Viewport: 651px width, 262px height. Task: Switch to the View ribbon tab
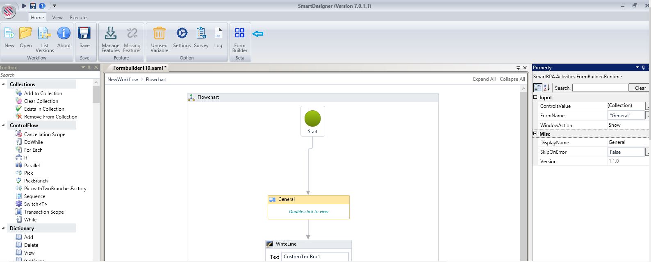[x=57, y=18]
